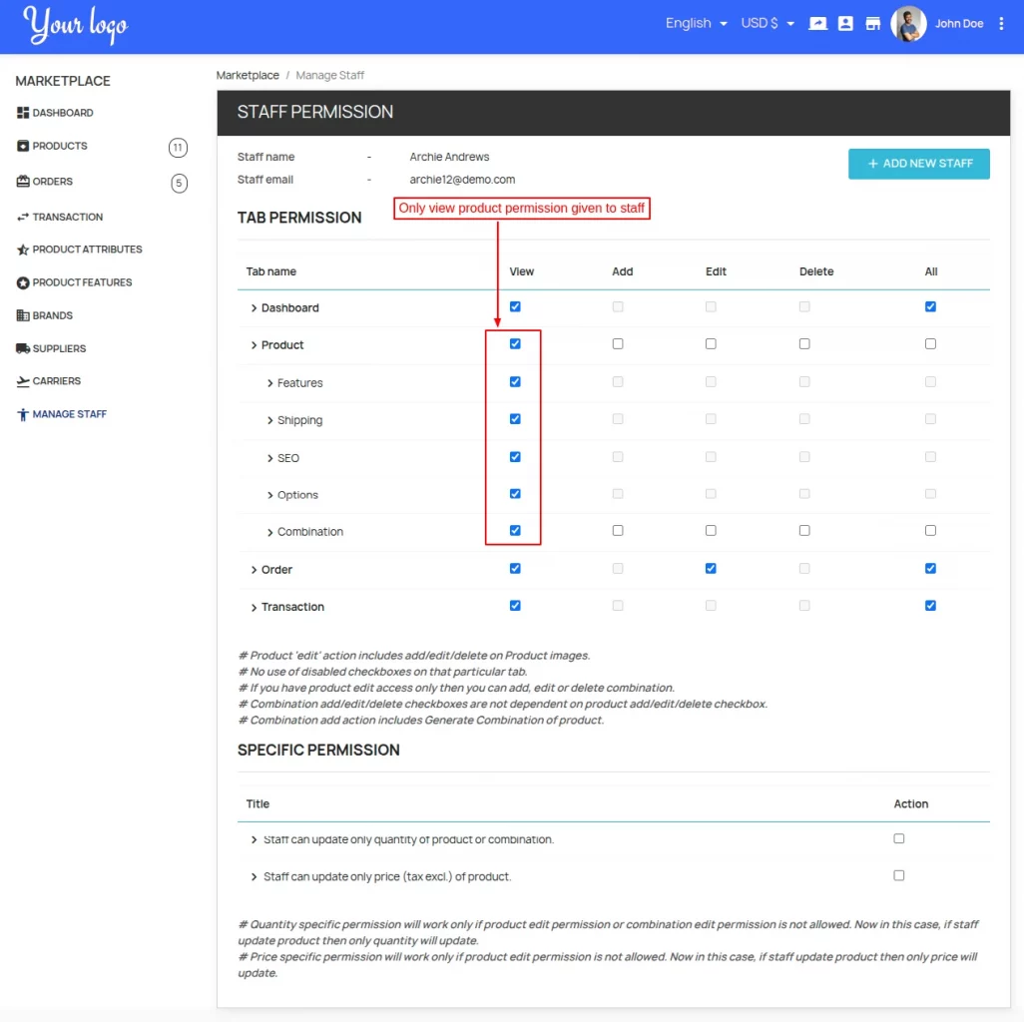This screenshot has height=1022, width=1024.
Task: Uncheck the Transaction All checkbox
Action: (930, 606)
